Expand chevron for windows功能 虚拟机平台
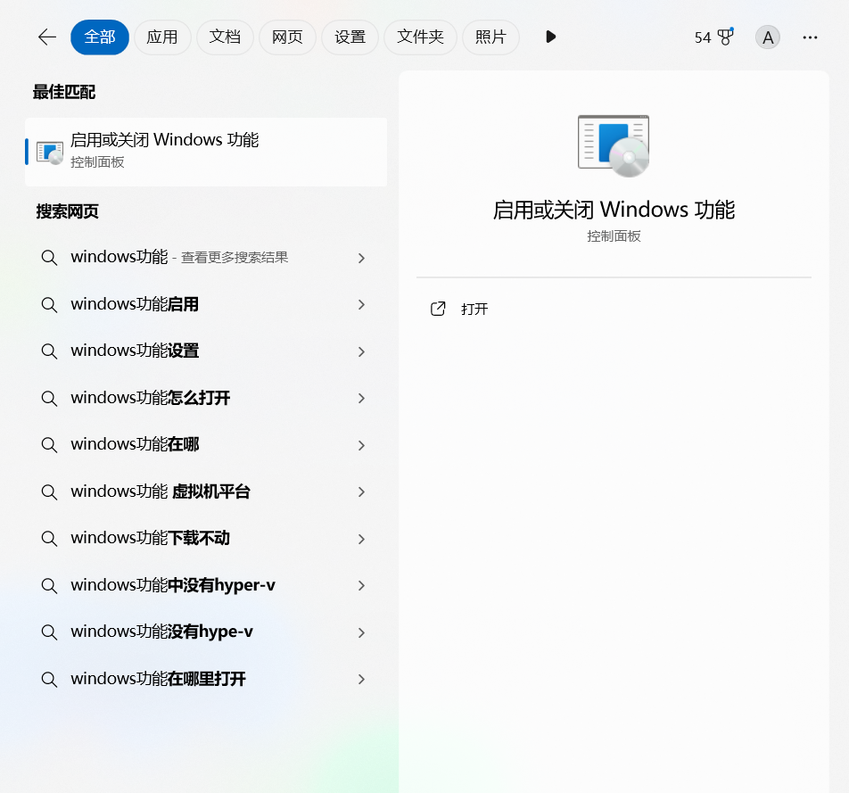This screenshot has height=793, width=849. pos(361,491)
